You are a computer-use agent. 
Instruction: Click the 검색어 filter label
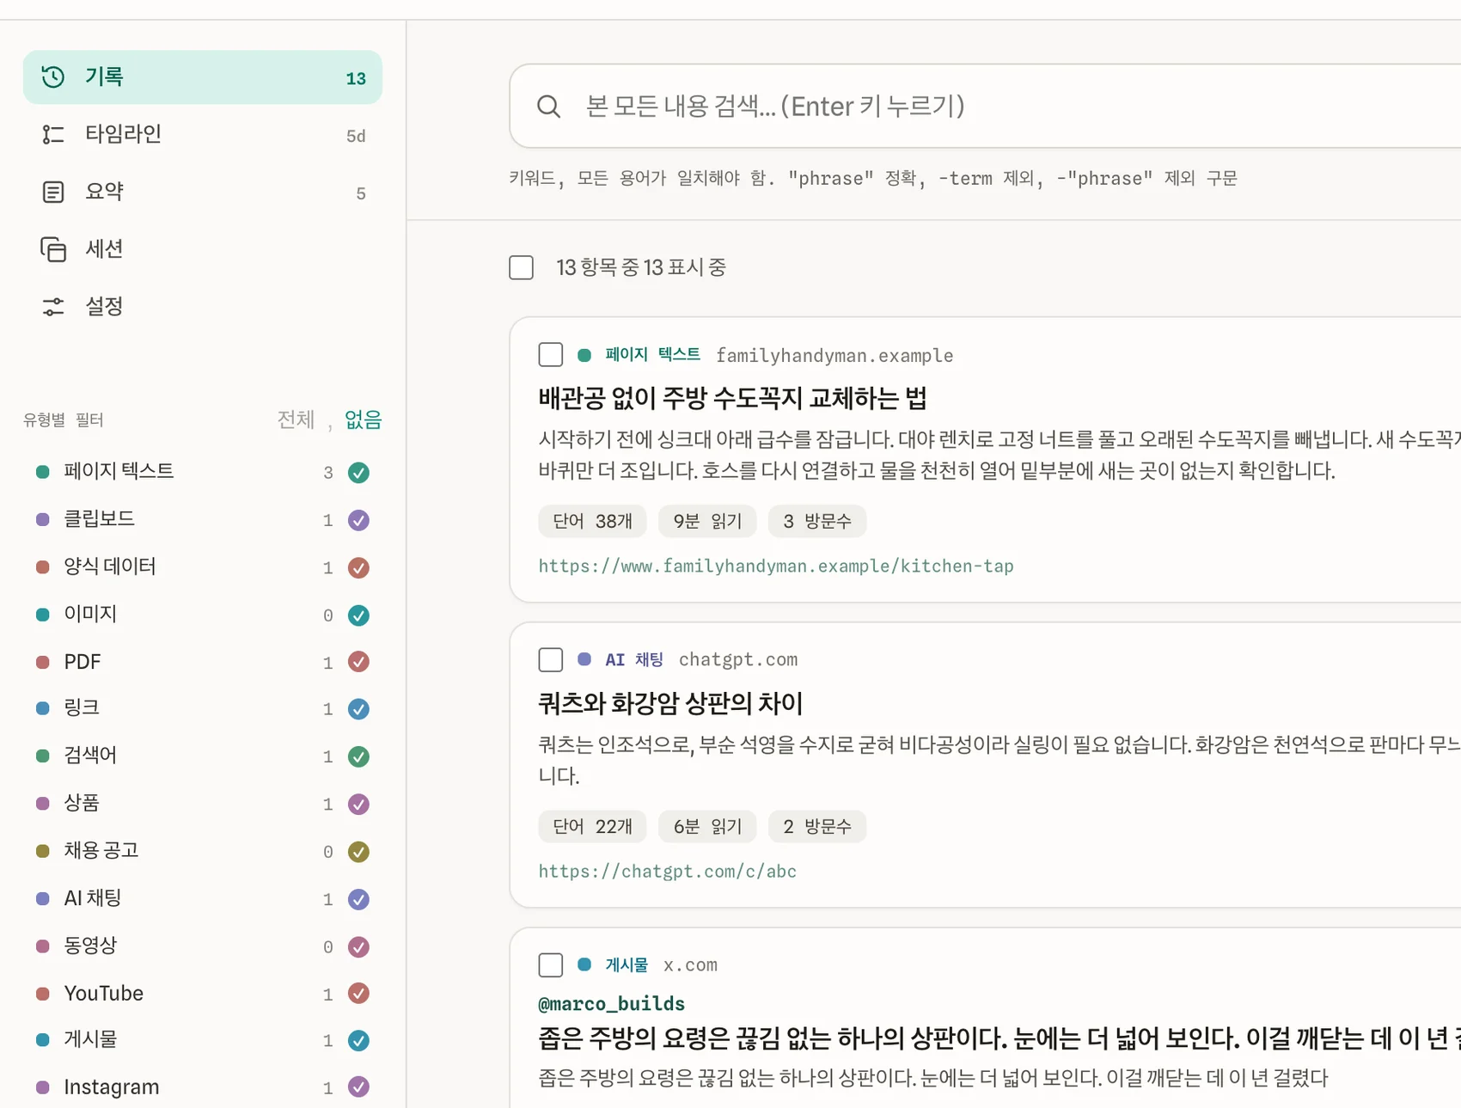(89, 756)
